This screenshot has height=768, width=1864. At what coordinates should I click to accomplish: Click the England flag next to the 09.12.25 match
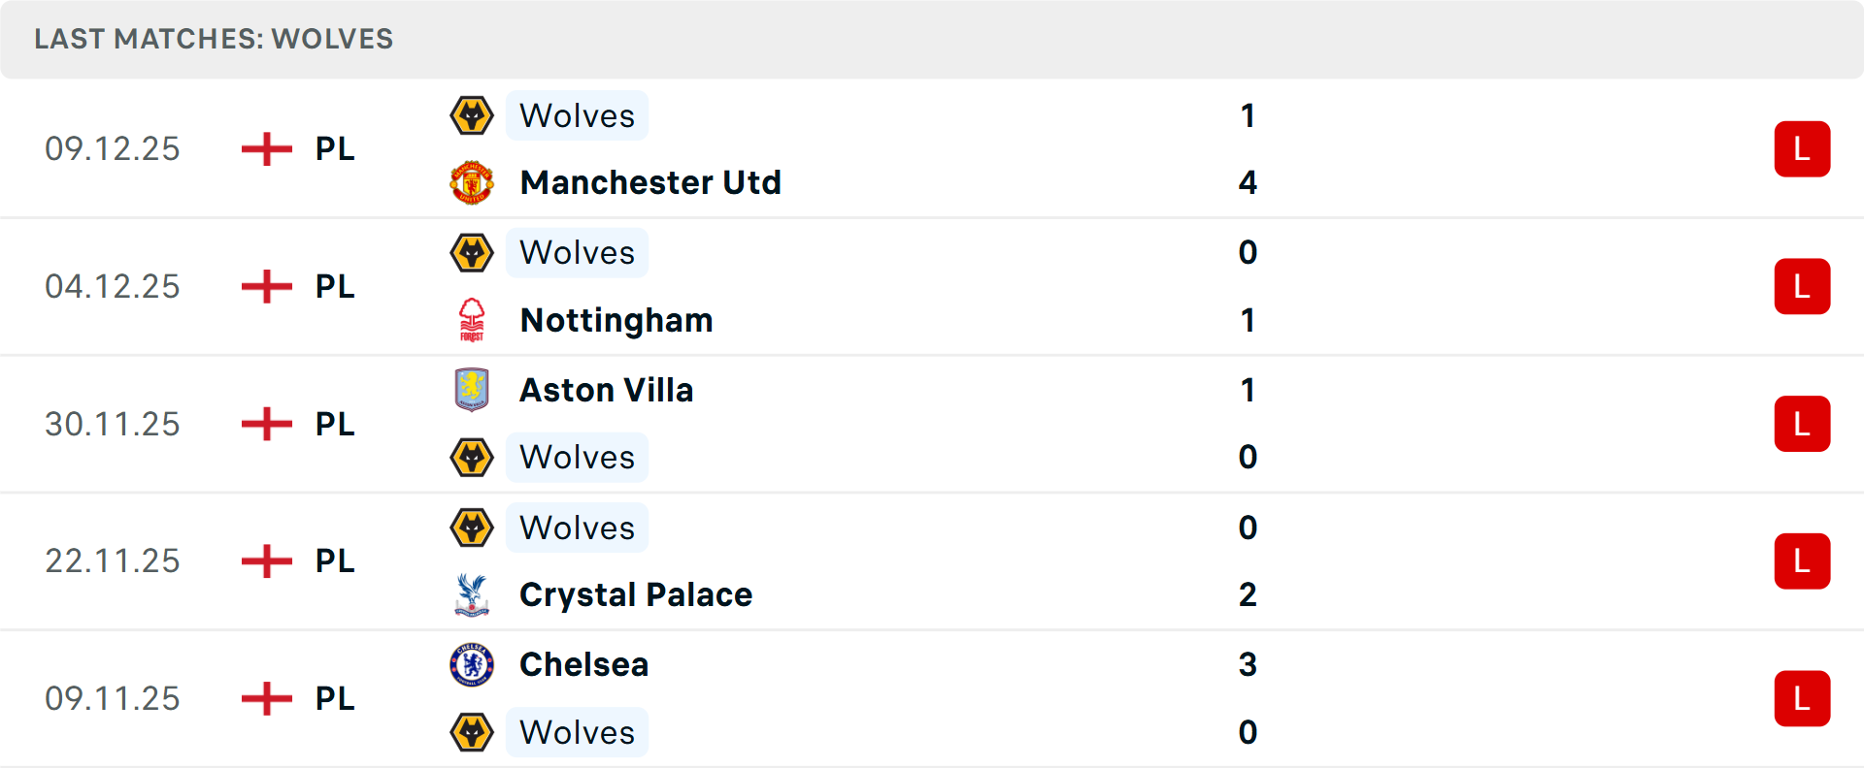(x=264, y=149)
